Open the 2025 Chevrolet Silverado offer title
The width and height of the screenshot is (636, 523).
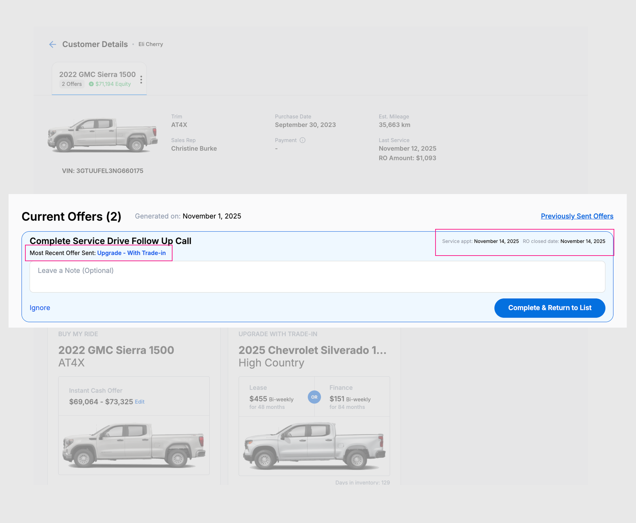pos(312,350)
